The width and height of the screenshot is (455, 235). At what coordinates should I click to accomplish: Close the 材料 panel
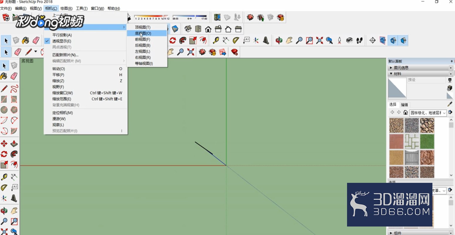[451, 74]
